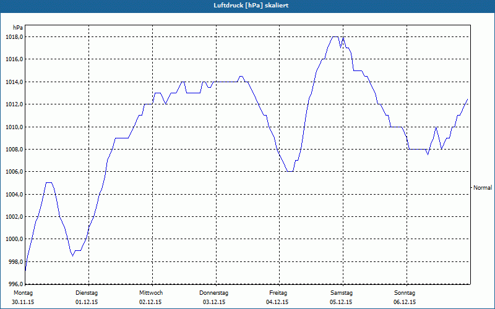Click the date 05.12.15

(341, 302)
